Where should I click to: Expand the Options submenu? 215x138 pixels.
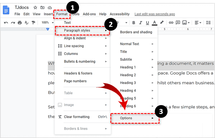[135, 118]
